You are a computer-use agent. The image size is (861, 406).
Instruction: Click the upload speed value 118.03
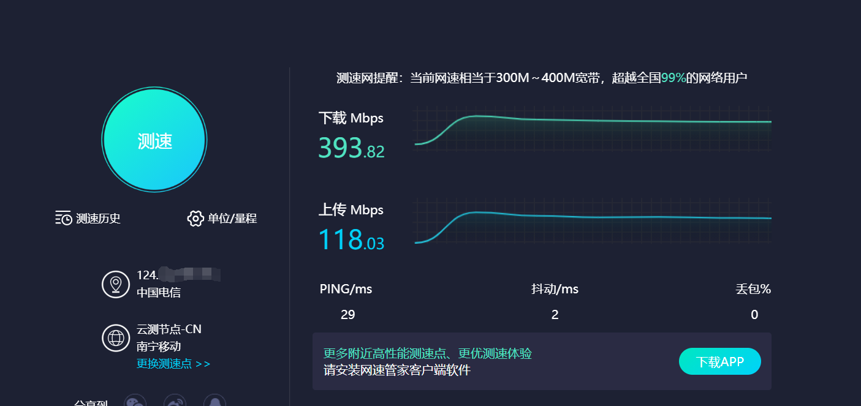point(351,240)
